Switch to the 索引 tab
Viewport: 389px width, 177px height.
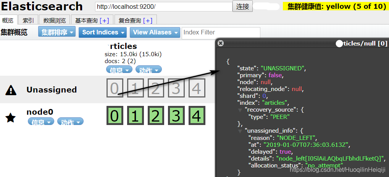28,20
